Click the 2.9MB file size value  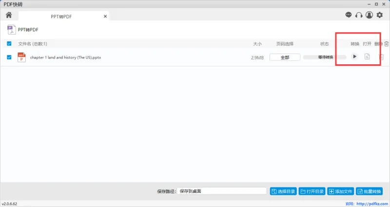(x=257, y=57)
